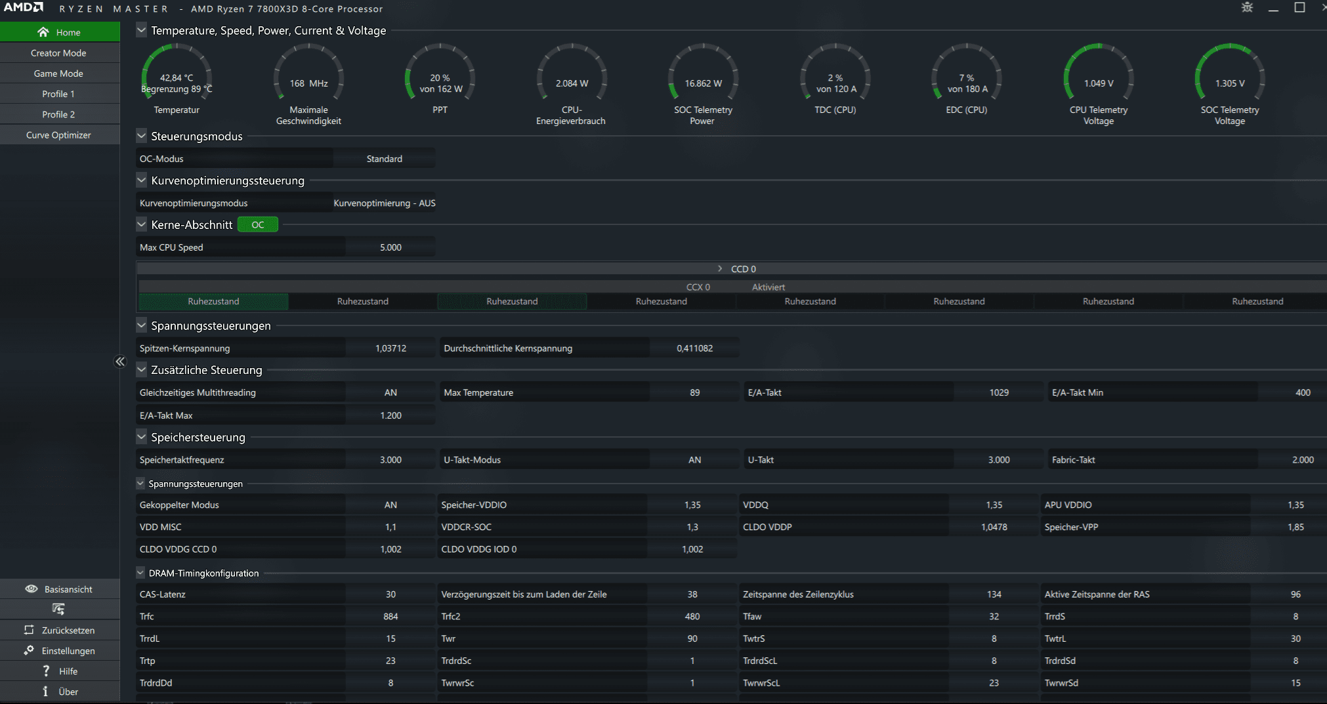Open Einstellungen
Image resolution: width=1327 pixels, height=704 pixels.
[60, 650]
